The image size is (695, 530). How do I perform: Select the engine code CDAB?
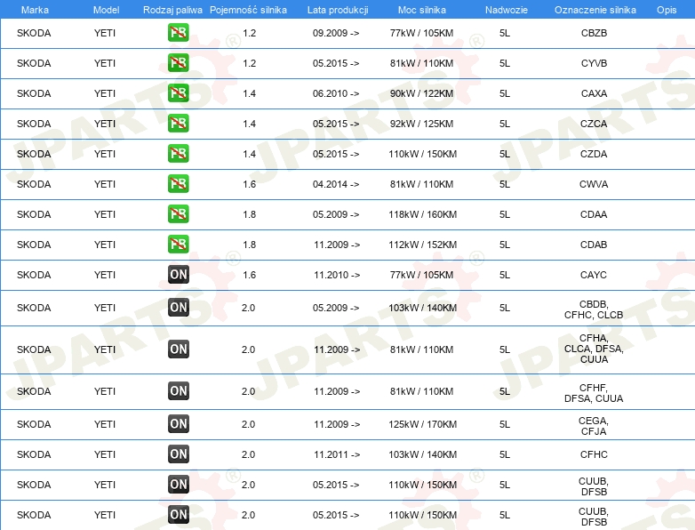[x=594, y=244]
